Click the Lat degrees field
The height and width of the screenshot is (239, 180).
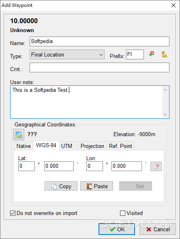click(26, 166)
